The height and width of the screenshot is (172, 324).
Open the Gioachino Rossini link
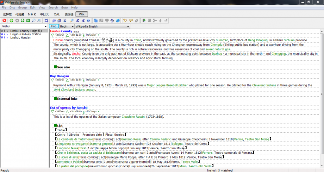134,116
